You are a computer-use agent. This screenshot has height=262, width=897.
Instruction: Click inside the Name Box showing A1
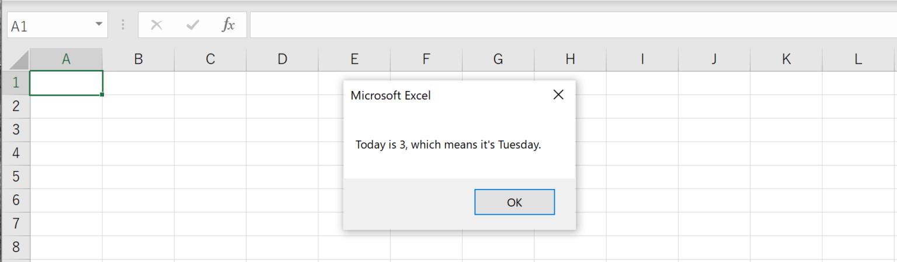(47, 26)
